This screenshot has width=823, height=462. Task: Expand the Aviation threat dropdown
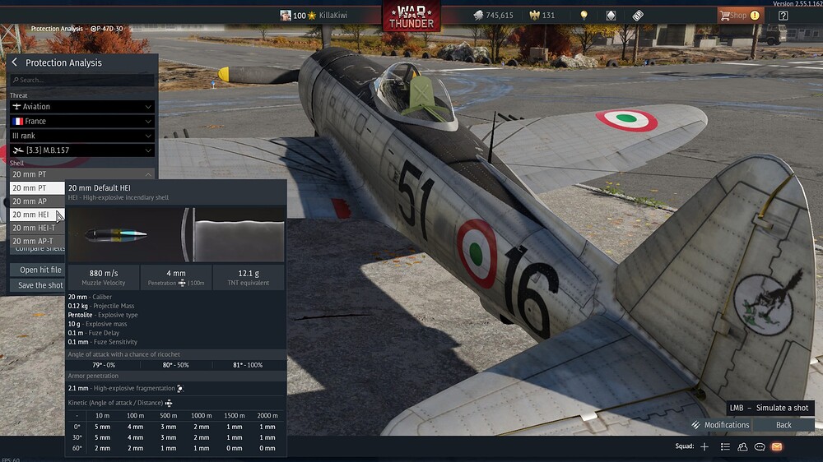[81, 106]
